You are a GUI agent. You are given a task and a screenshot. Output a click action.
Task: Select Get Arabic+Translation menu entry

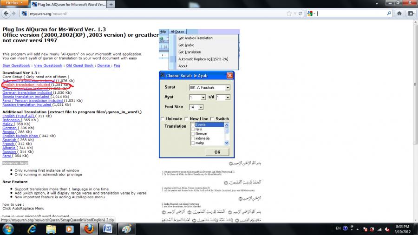pos(195,38)
